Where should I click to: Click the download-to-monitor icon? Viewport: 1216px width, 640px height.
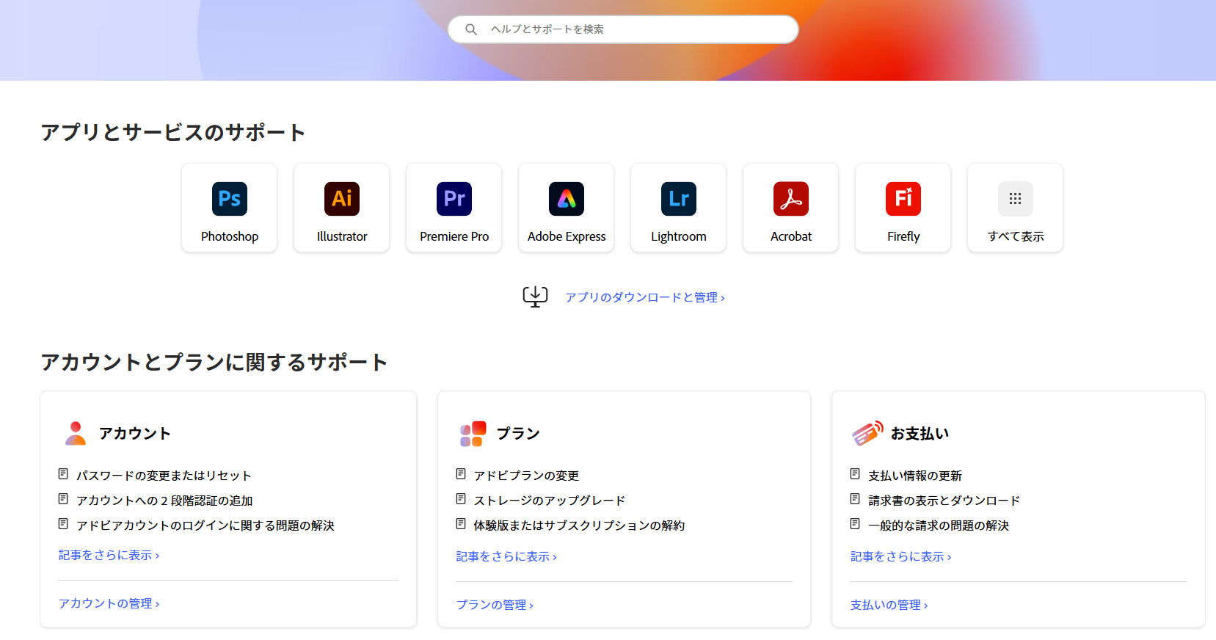tap(535, 297)
